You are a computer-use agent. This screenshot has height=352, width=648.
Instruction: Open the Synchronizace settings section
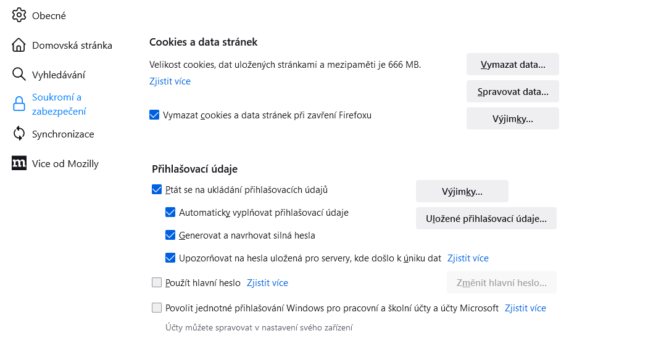point(63,134)
